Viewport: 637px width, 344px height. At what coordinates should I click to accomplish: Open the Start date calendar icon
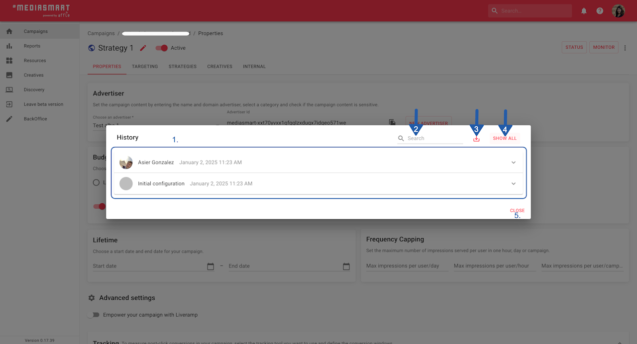[x=211, y=266]
